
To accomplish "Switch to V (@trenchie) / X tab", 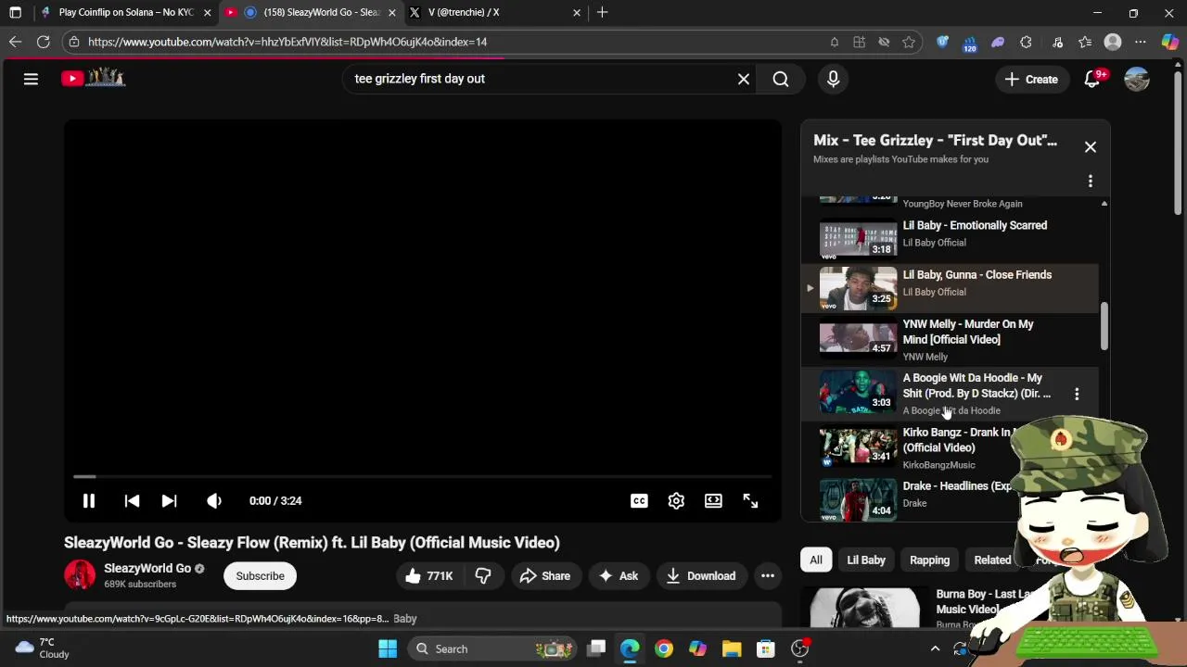I will (x=496, y=13).
